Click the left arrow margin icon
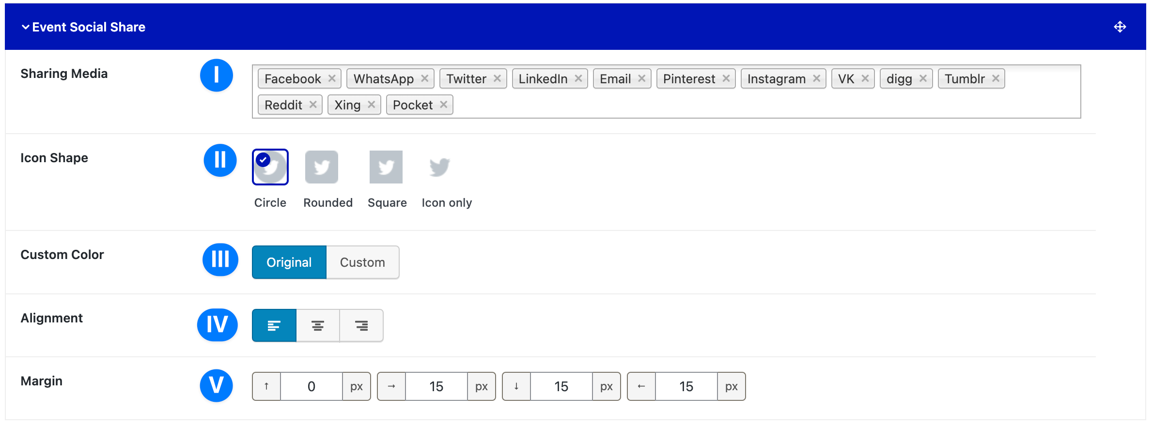The height and width of the screenshot is (427, 1153). pos(641,386)
